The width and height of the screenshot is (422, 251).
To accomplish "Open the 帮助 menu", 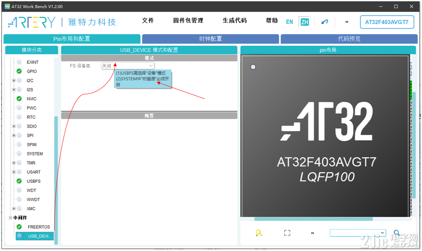I will (x=272, y=20).
